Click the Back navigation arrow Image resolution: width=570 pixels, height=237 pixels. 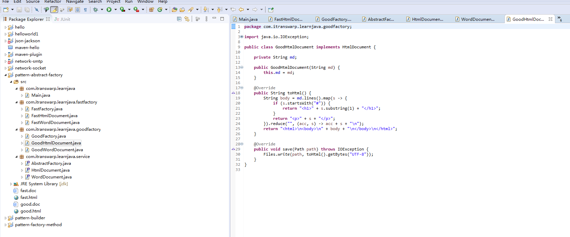pyautogui.click(x=241, y=10)
